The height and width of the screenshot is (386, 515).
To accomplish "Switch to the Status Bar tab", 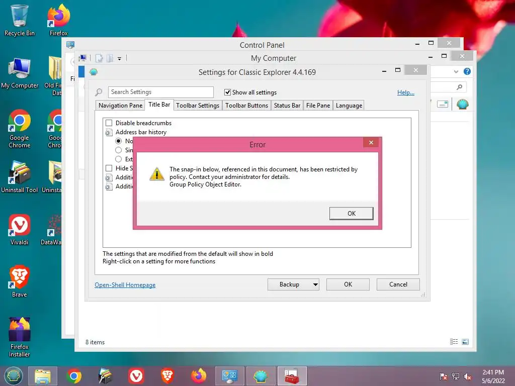I will [287, 106].
